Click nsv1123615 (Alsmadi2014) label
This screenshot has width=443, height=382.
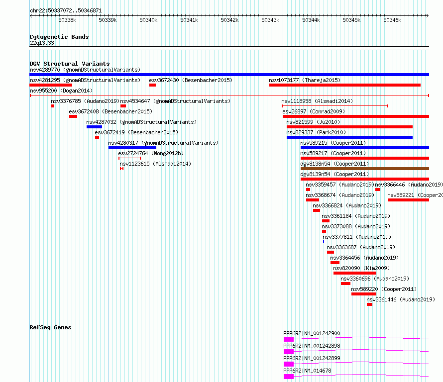[x=155, y=164]
